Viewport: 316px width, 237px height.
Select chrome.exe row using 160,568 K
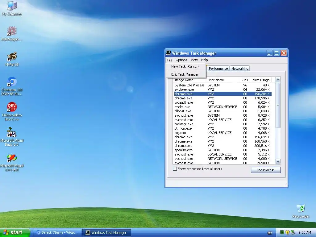click(222, 141)
